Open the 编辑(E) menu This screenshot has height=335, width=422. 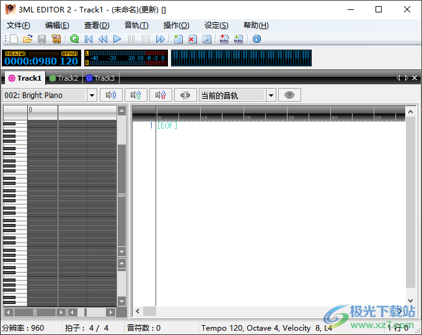tap(57, 25)
